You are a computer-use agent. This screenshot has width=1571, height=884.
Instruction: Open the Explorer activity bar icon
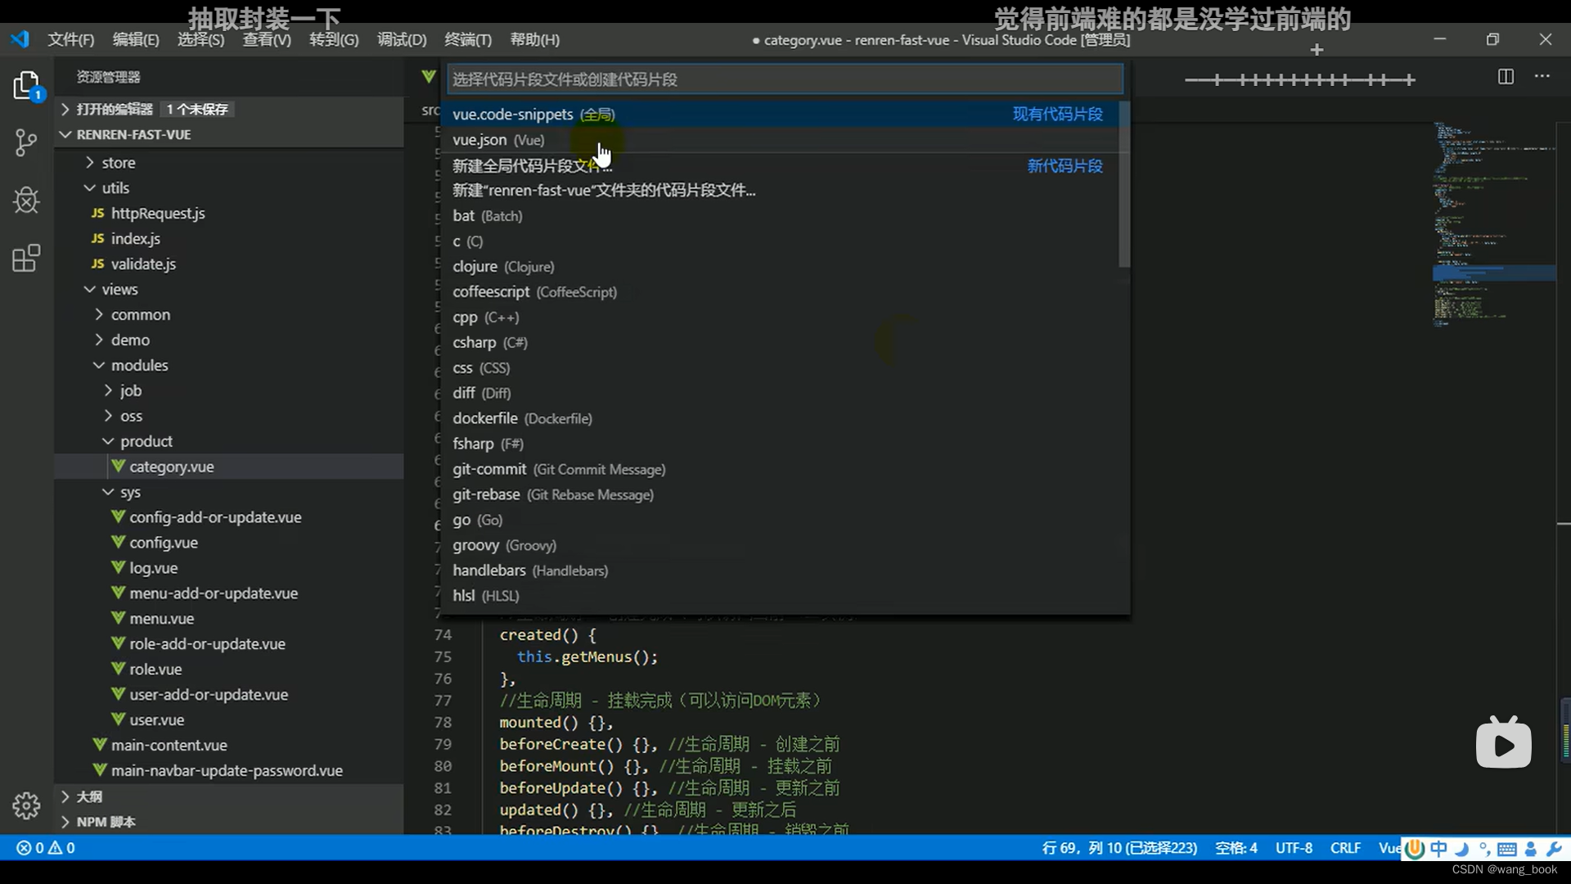tap(26, 85)
